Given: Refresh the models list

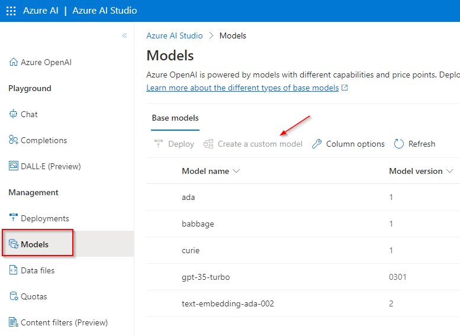Looking at the screenshot, I should (414, 144).
